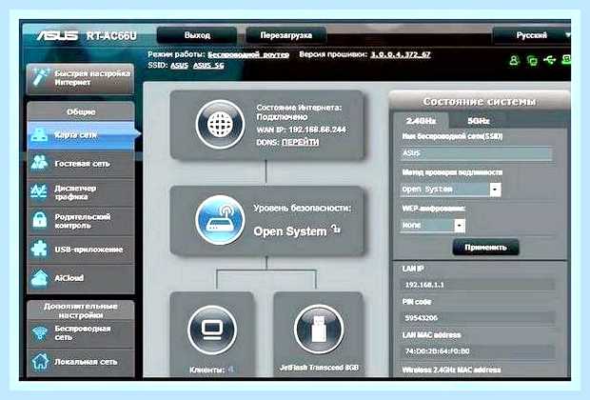Open the JetFlash USB drive icon

(x=319, y=330)
